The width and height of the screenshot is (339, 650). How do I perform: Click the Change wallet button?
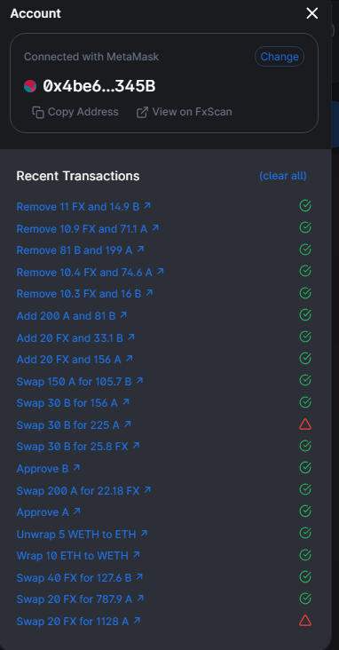tap(280, 56)
